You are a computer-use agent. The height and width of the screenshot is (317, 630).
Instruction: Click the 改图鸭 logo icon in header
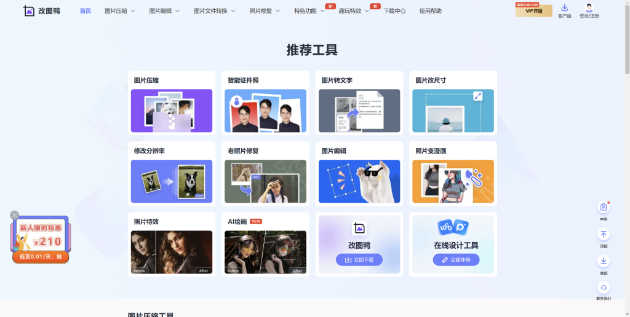tap(29, 11)
